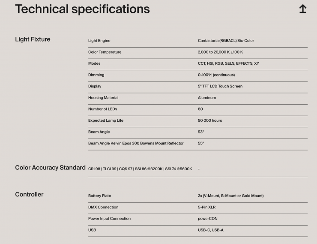Click the Light Engine row label
This screenshot has width=317, height=244.
tap(99, 41)
